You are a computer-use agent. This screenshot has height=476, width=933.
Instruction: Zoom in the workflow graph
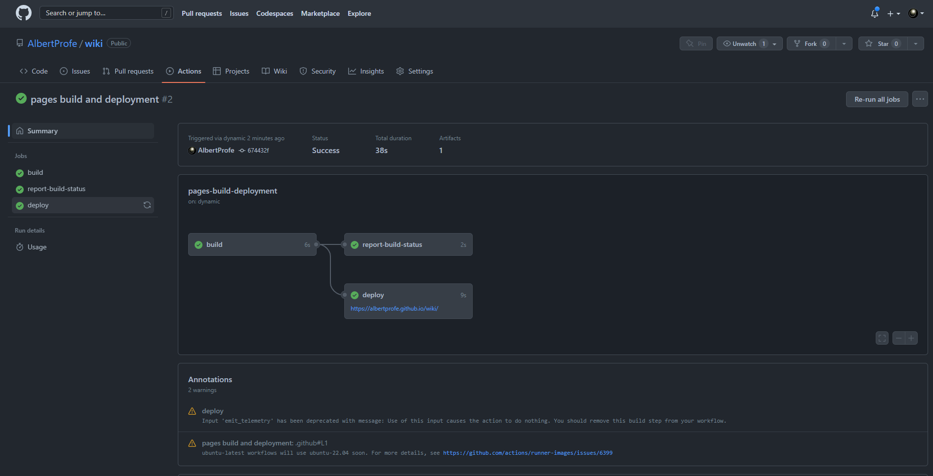911,338
